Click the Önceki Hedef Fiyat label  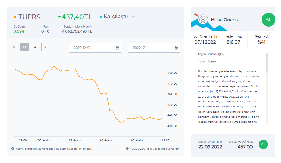[x=240, y=142]
